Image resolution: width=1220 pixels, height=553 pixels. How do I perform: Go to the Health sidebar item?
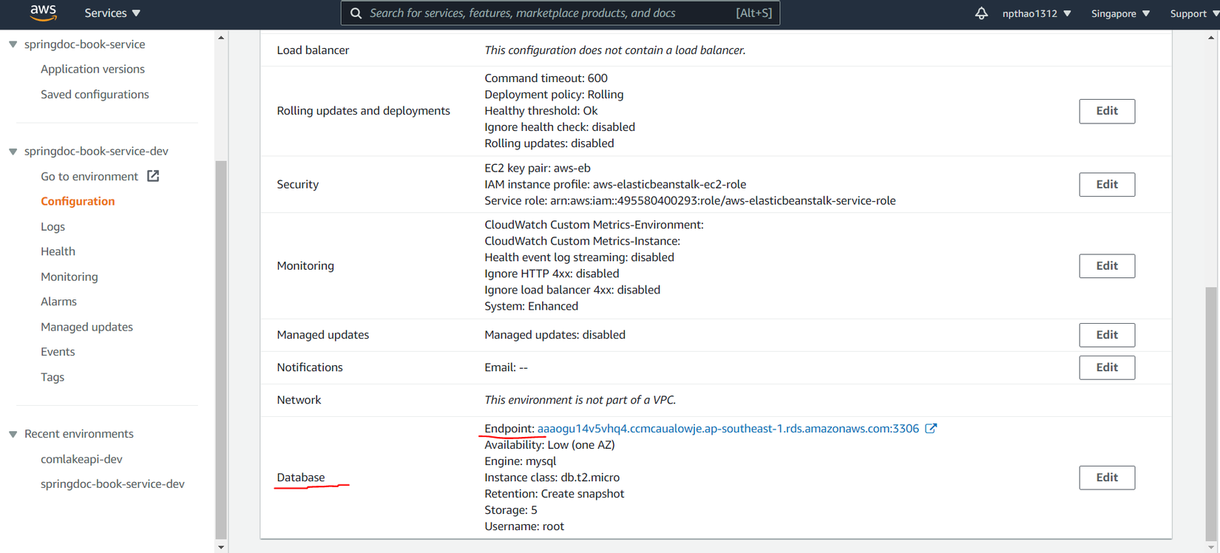point(58,251)
